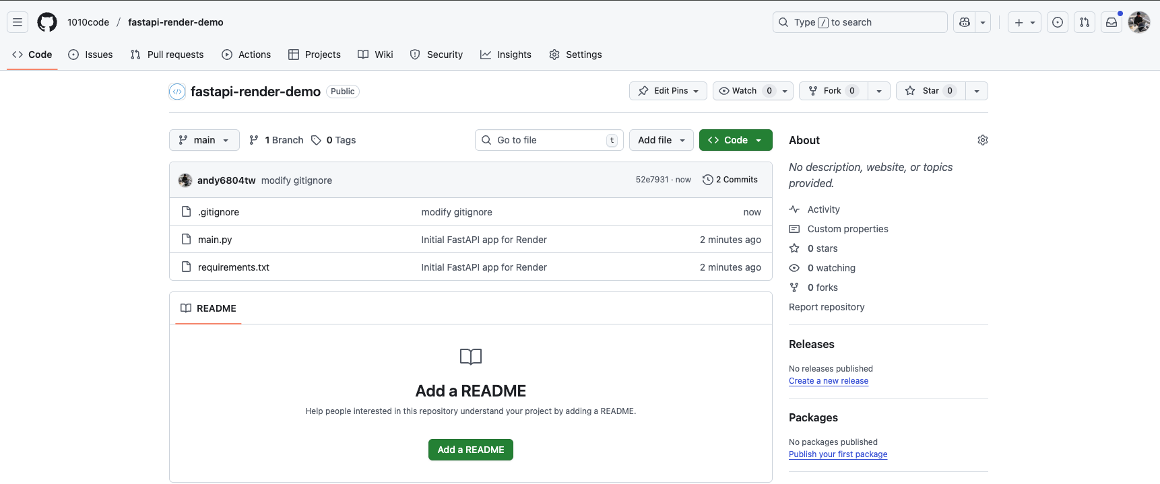This screenshot has width=1160, height=484.
Task: Open the issues icon in header
Action: (1058, 22)
